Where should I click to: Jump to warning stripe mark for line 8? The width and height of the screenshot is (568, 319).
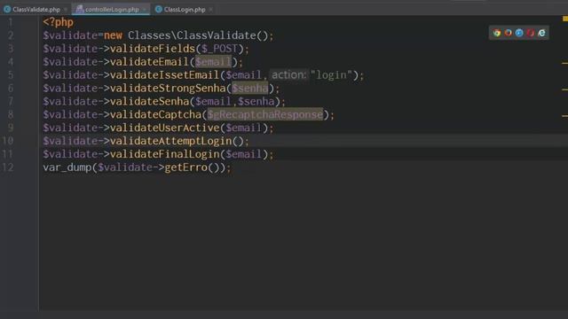pos(564,116)
